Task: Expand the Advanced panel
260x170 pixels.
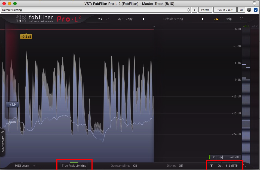Action: [x=2, y=142]
